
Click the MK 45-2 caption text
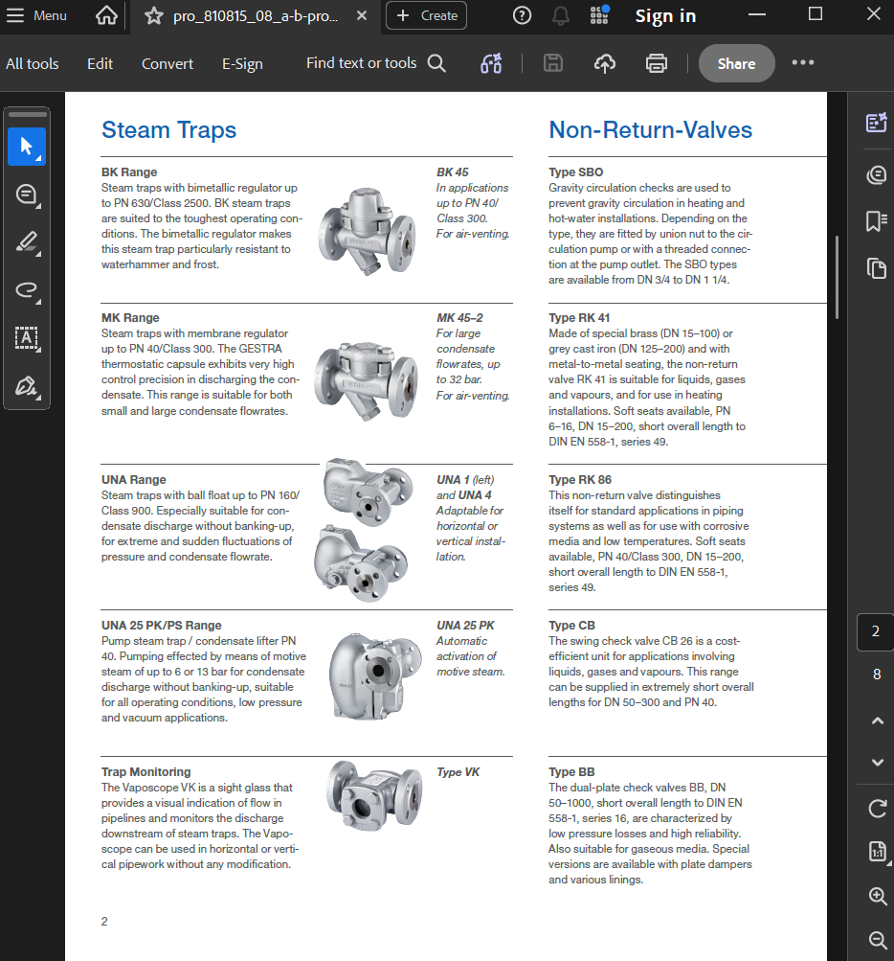pyautogui.click(x=459, y=318)
